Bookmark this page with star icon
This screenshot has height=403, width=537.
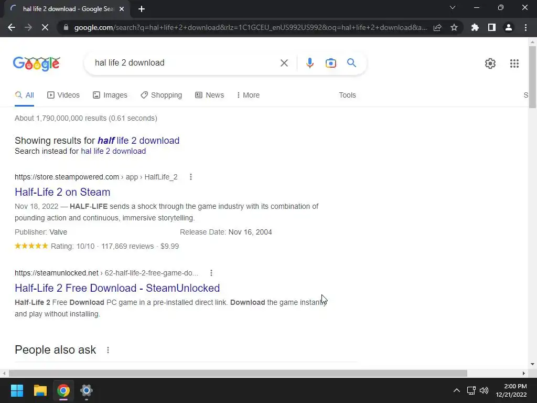point(454,27)
